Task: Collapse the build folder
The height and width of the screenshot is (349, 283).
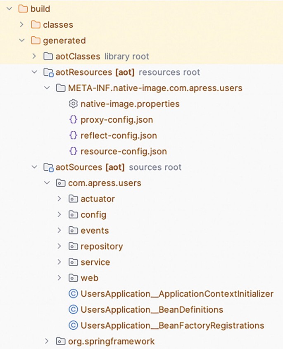Action: (9, 9)
